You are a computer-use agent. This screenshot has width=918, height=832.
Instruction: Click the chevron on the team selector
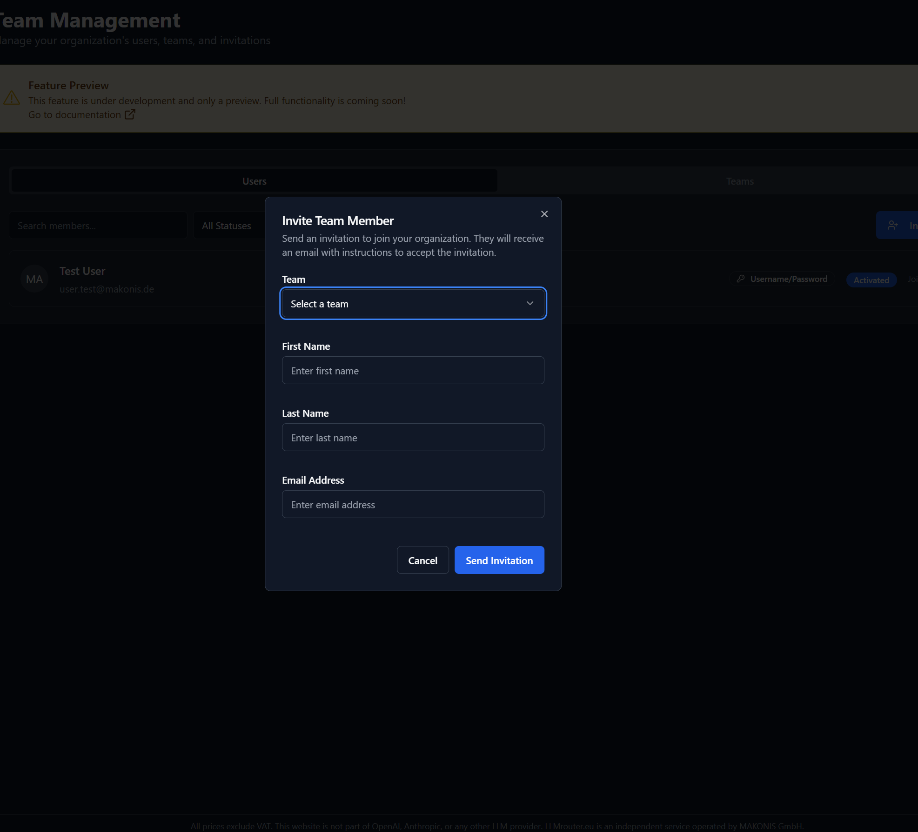pyautogui.click(x=529, y=303)
